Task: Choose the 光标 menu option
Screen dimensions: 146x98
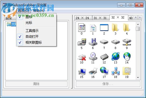Action: 36,22
